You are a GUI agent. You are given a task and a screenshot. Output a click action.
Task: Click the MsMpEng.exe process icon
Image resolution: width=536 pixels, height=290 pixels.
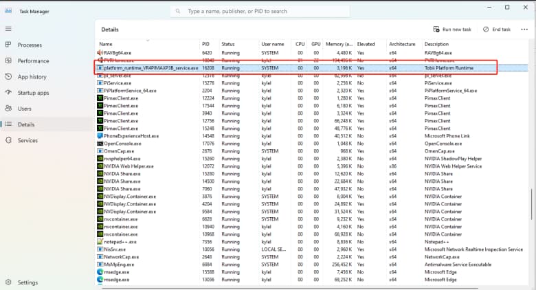click(100, 265)
